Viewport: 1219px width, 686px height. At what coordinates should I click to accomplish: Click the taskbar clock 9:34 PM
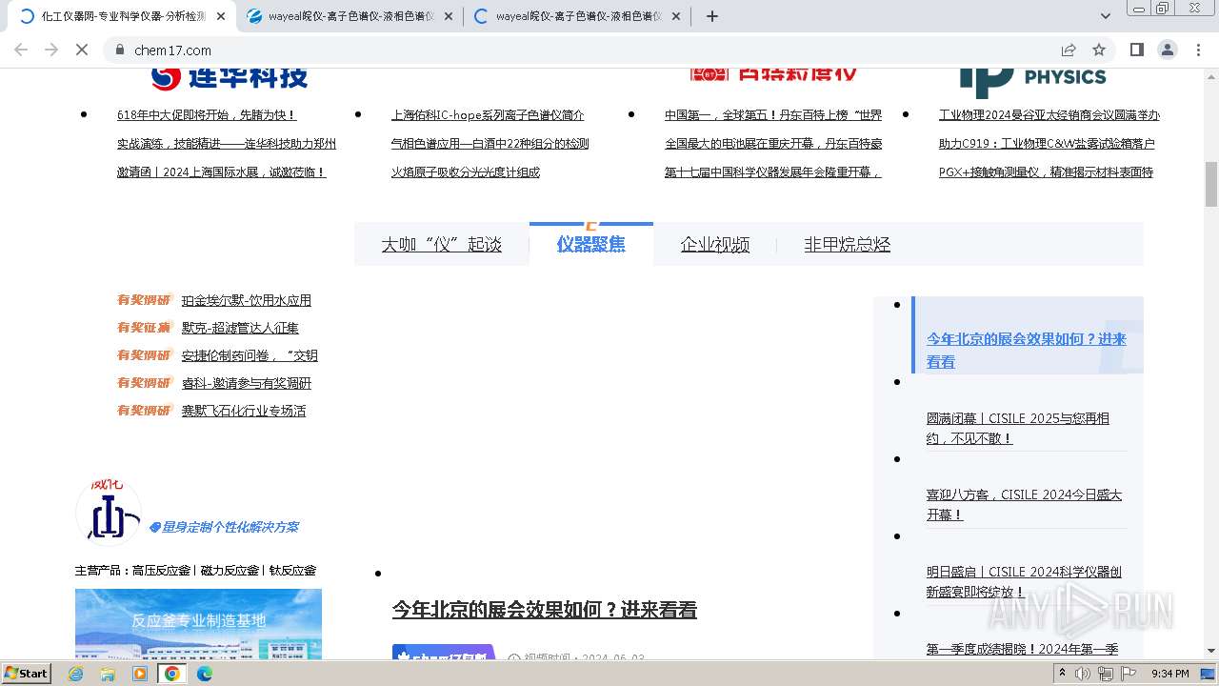coord(1169,674)
